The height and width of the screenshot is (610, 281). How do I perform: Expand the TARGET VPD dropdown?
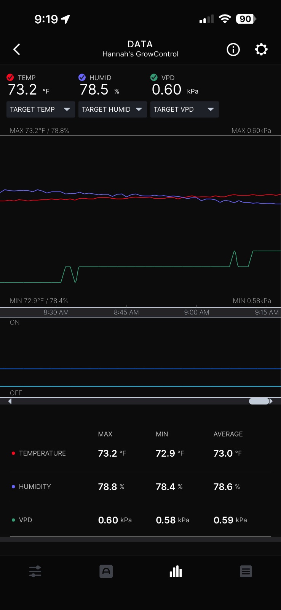tap(184, 109)
